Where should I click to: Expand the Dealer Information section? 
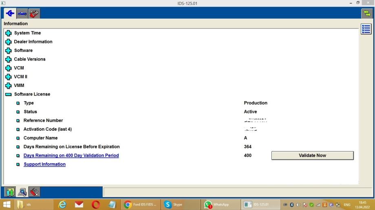point(9,42)
